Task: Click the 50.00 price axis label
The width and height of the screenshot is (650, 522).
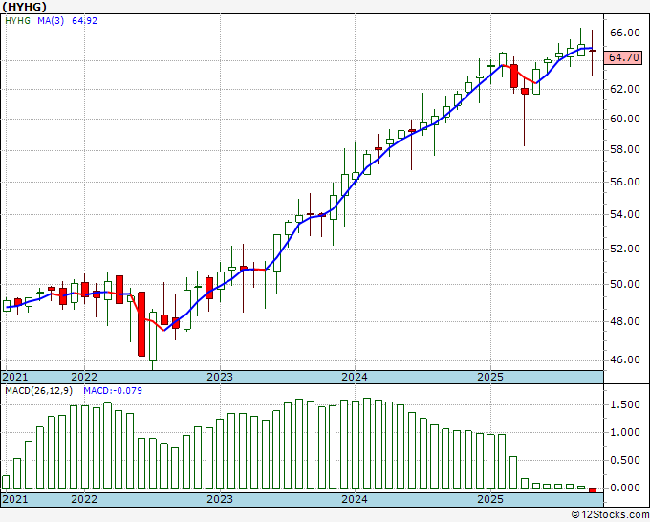Action: tap(624, 284)
